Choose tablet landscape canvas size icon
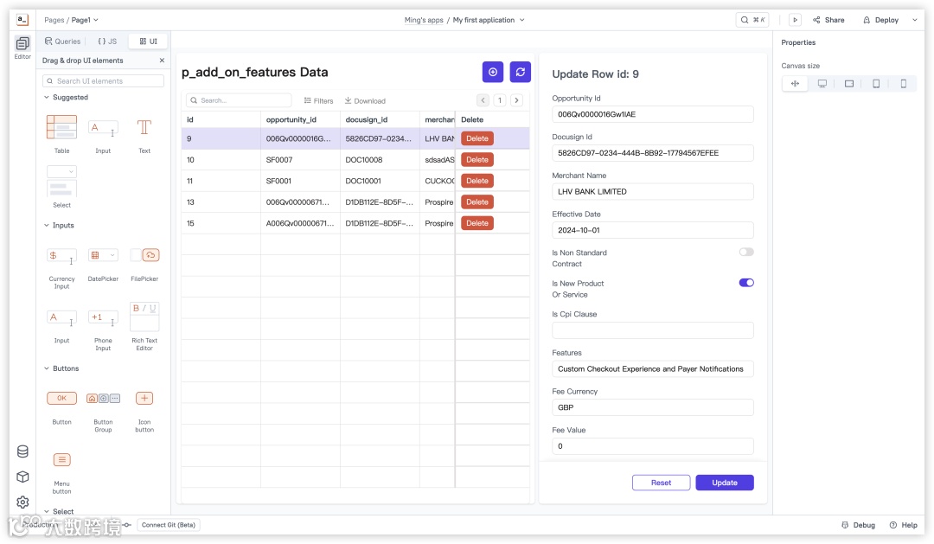The width and height of the screenshot is (934, 544). 849,84
